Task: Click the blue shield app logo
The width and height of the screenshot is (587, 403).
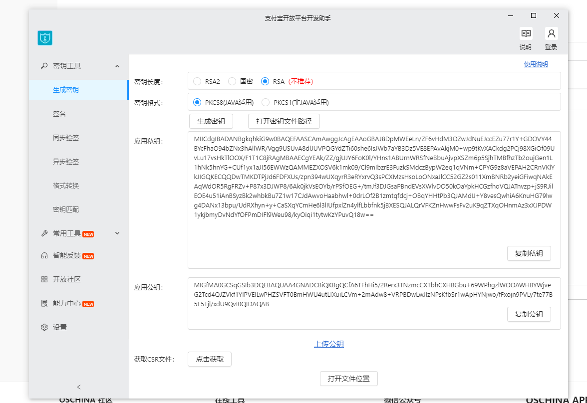Action: pyautogui.click(x=45, y=38)
